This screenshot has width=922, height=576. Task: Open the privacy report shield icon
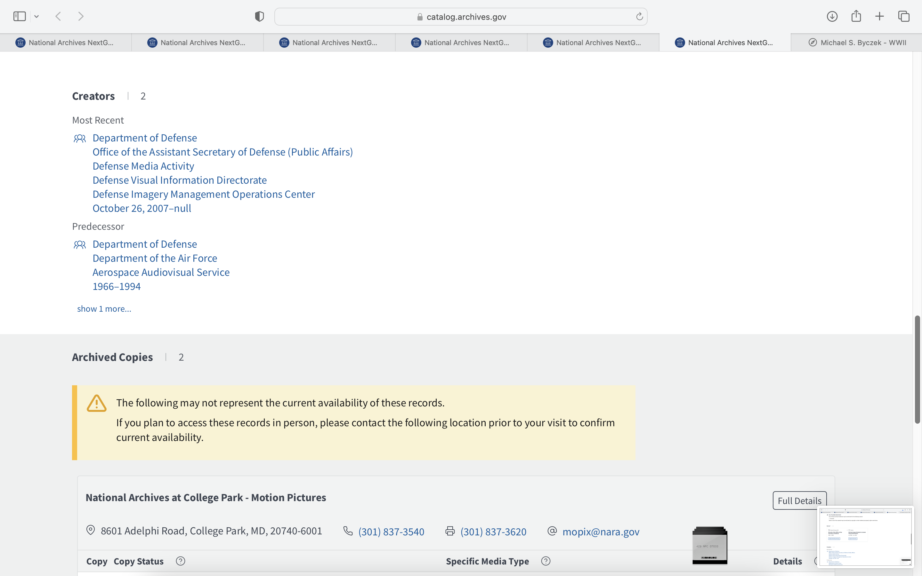pos(259,16)
